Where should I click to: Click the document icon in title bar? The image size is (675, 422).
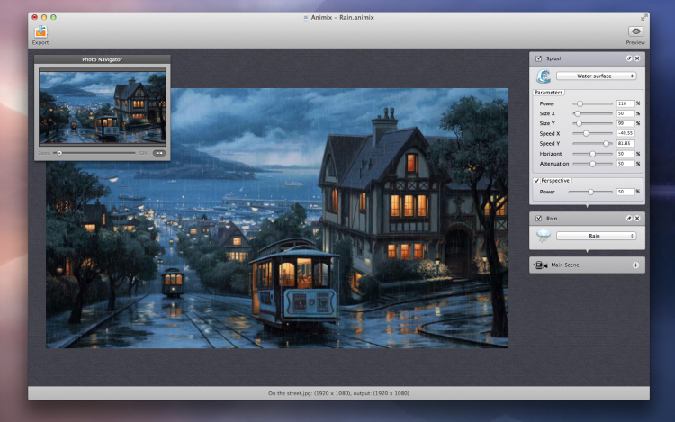point(306,18)
